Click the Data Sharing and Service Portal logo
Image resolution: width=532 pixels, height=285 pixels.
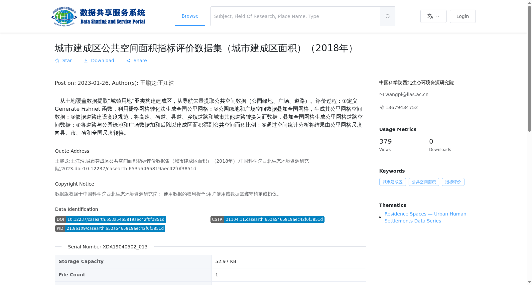(x=98, y=16)
